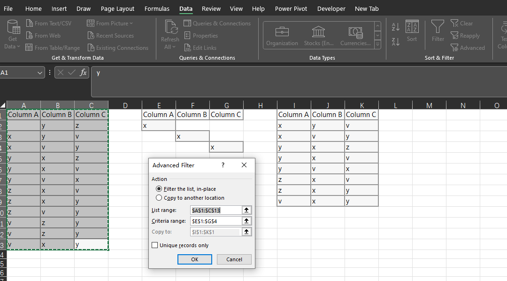Cancel the Advanced Filter dialog
Screen dimensions: 507x281
click(234, 259)
